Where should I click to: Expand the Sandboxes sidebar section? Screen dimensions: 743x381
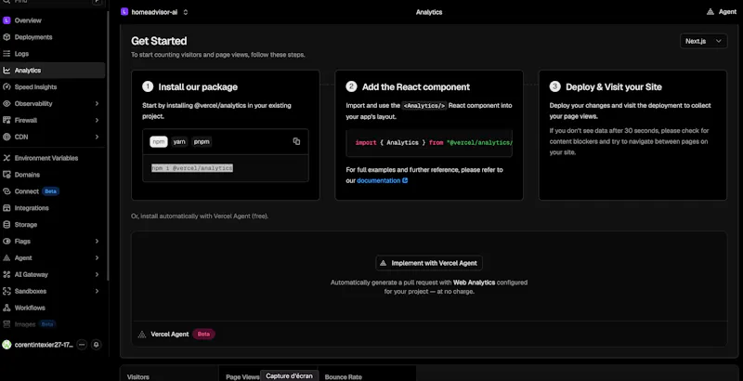point(97,291)
